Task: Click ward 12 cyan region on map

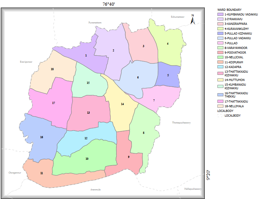Action: point(86,139)
